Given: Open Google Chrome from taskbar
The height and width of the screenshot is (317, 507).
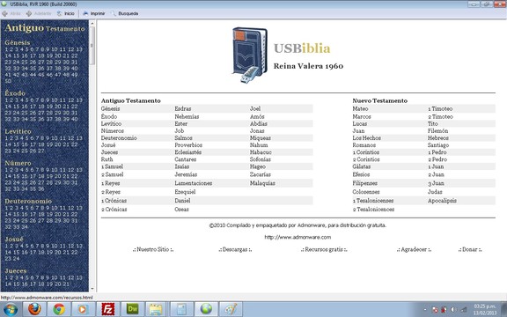Looking at the screenshot, I should coord(59,309).
